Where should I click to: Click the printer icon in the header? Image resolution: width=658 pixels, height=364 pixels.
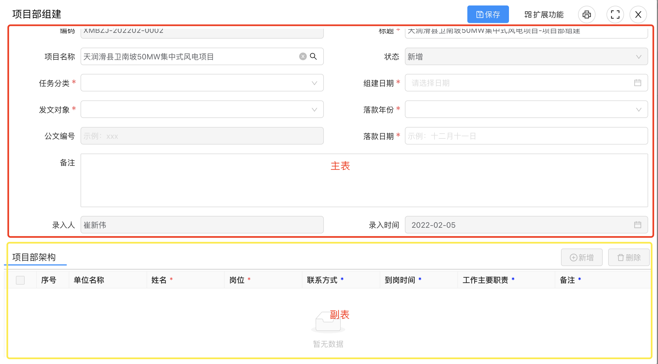(587, 15)
